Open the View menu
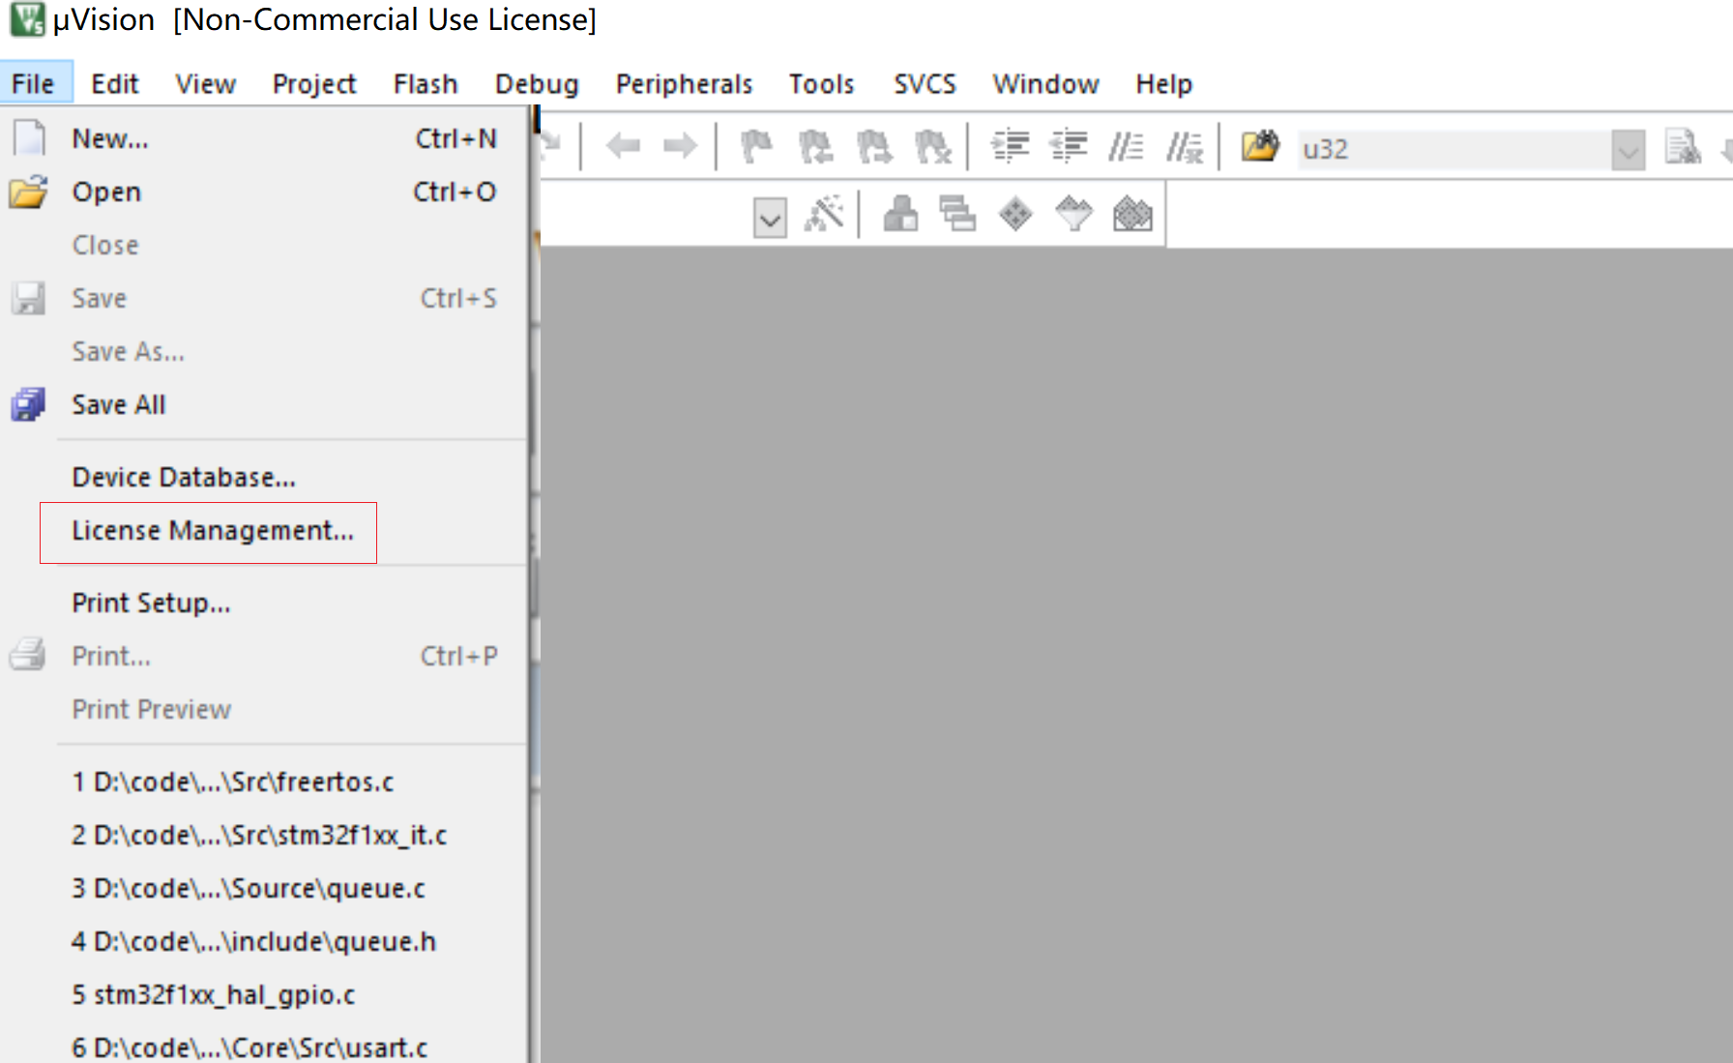Screen dimensions: 1733x1063 205,84
